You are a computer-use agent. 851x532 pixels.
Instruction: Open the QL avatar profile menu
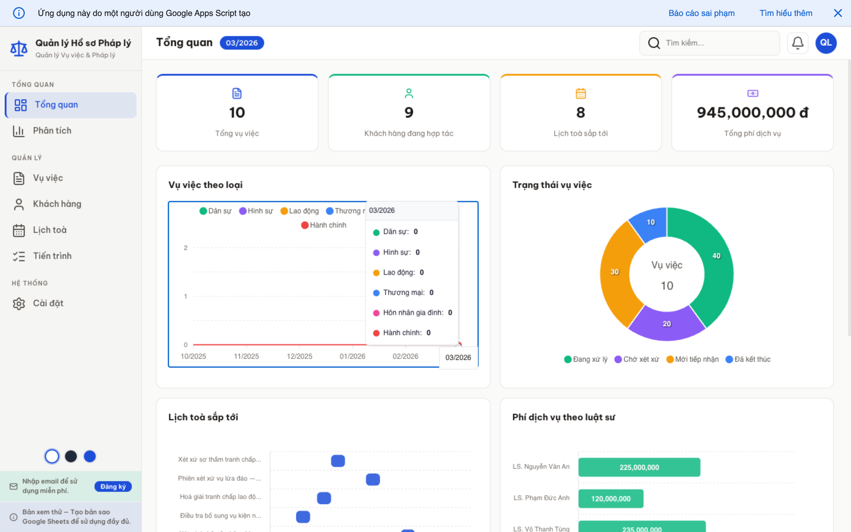[x=826, y=43]
